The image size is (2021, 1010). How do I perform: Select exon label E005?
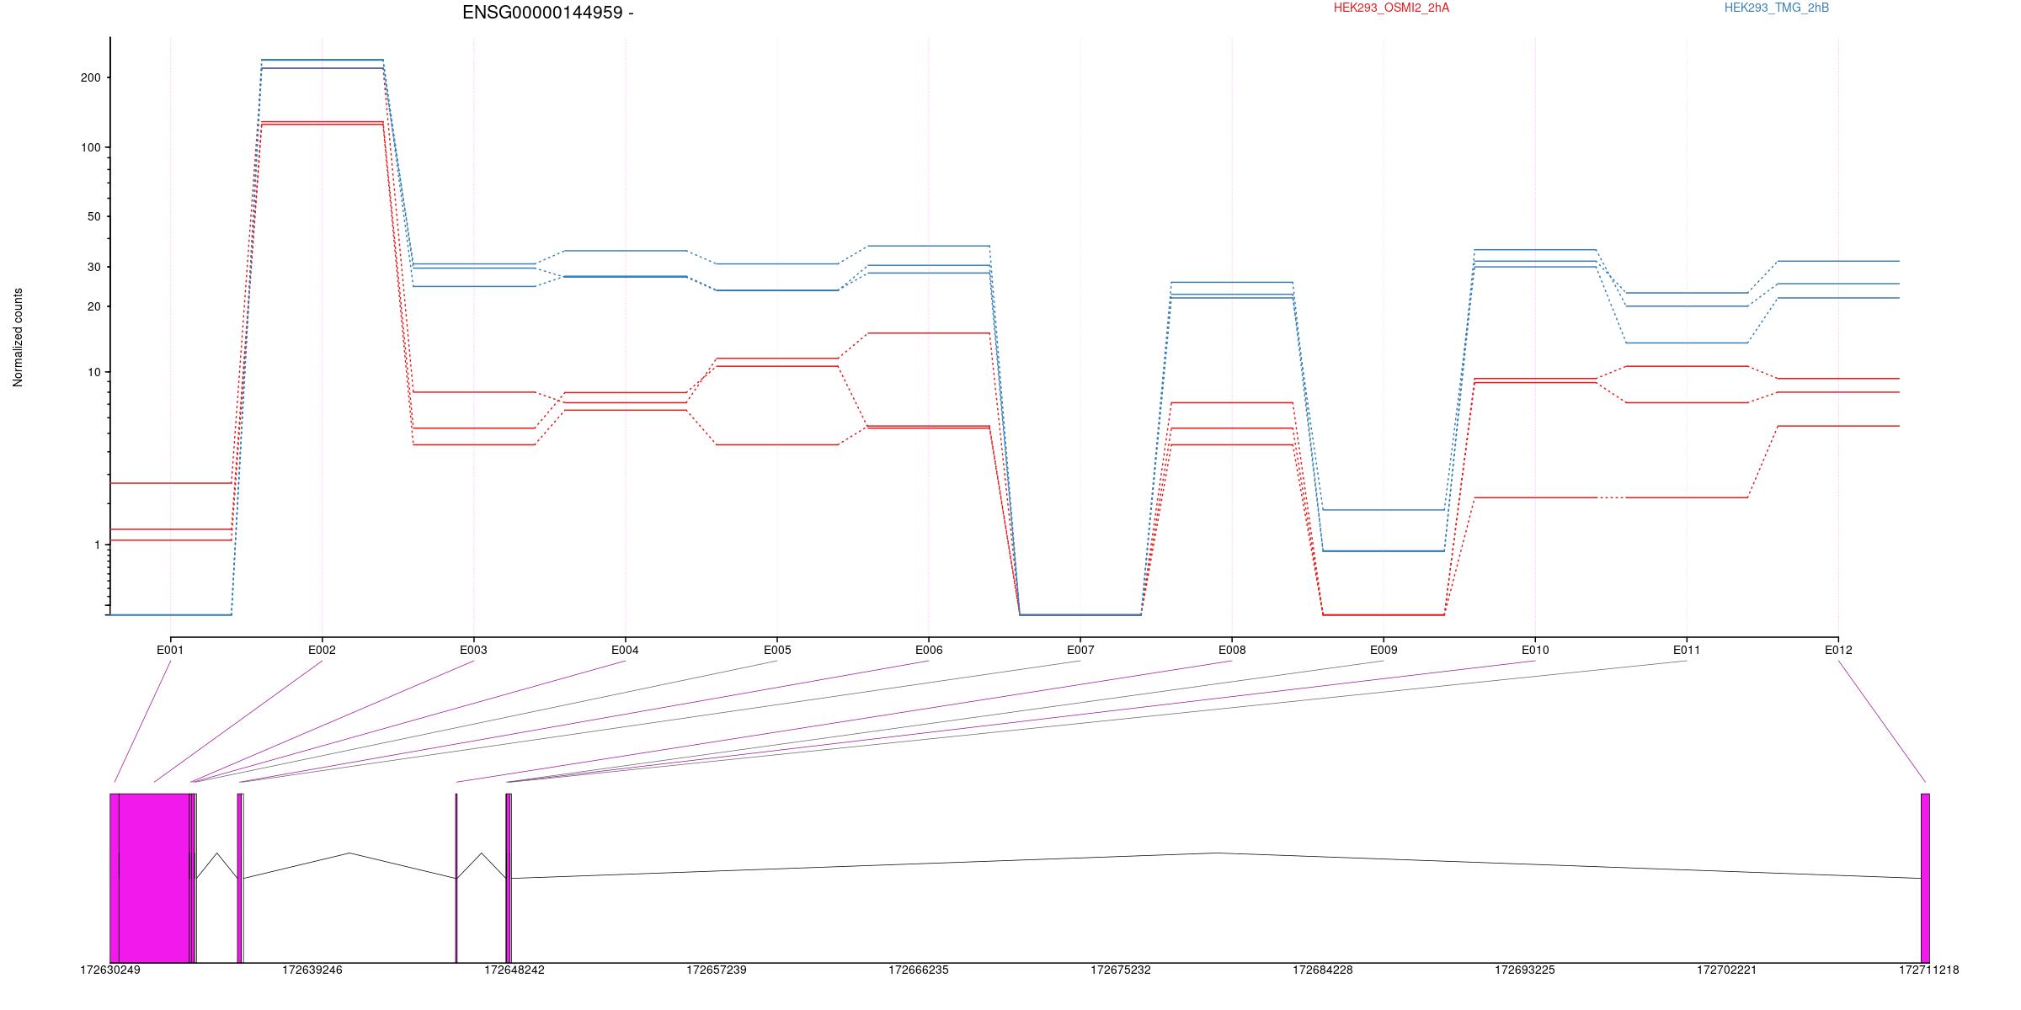coord(777,650)
